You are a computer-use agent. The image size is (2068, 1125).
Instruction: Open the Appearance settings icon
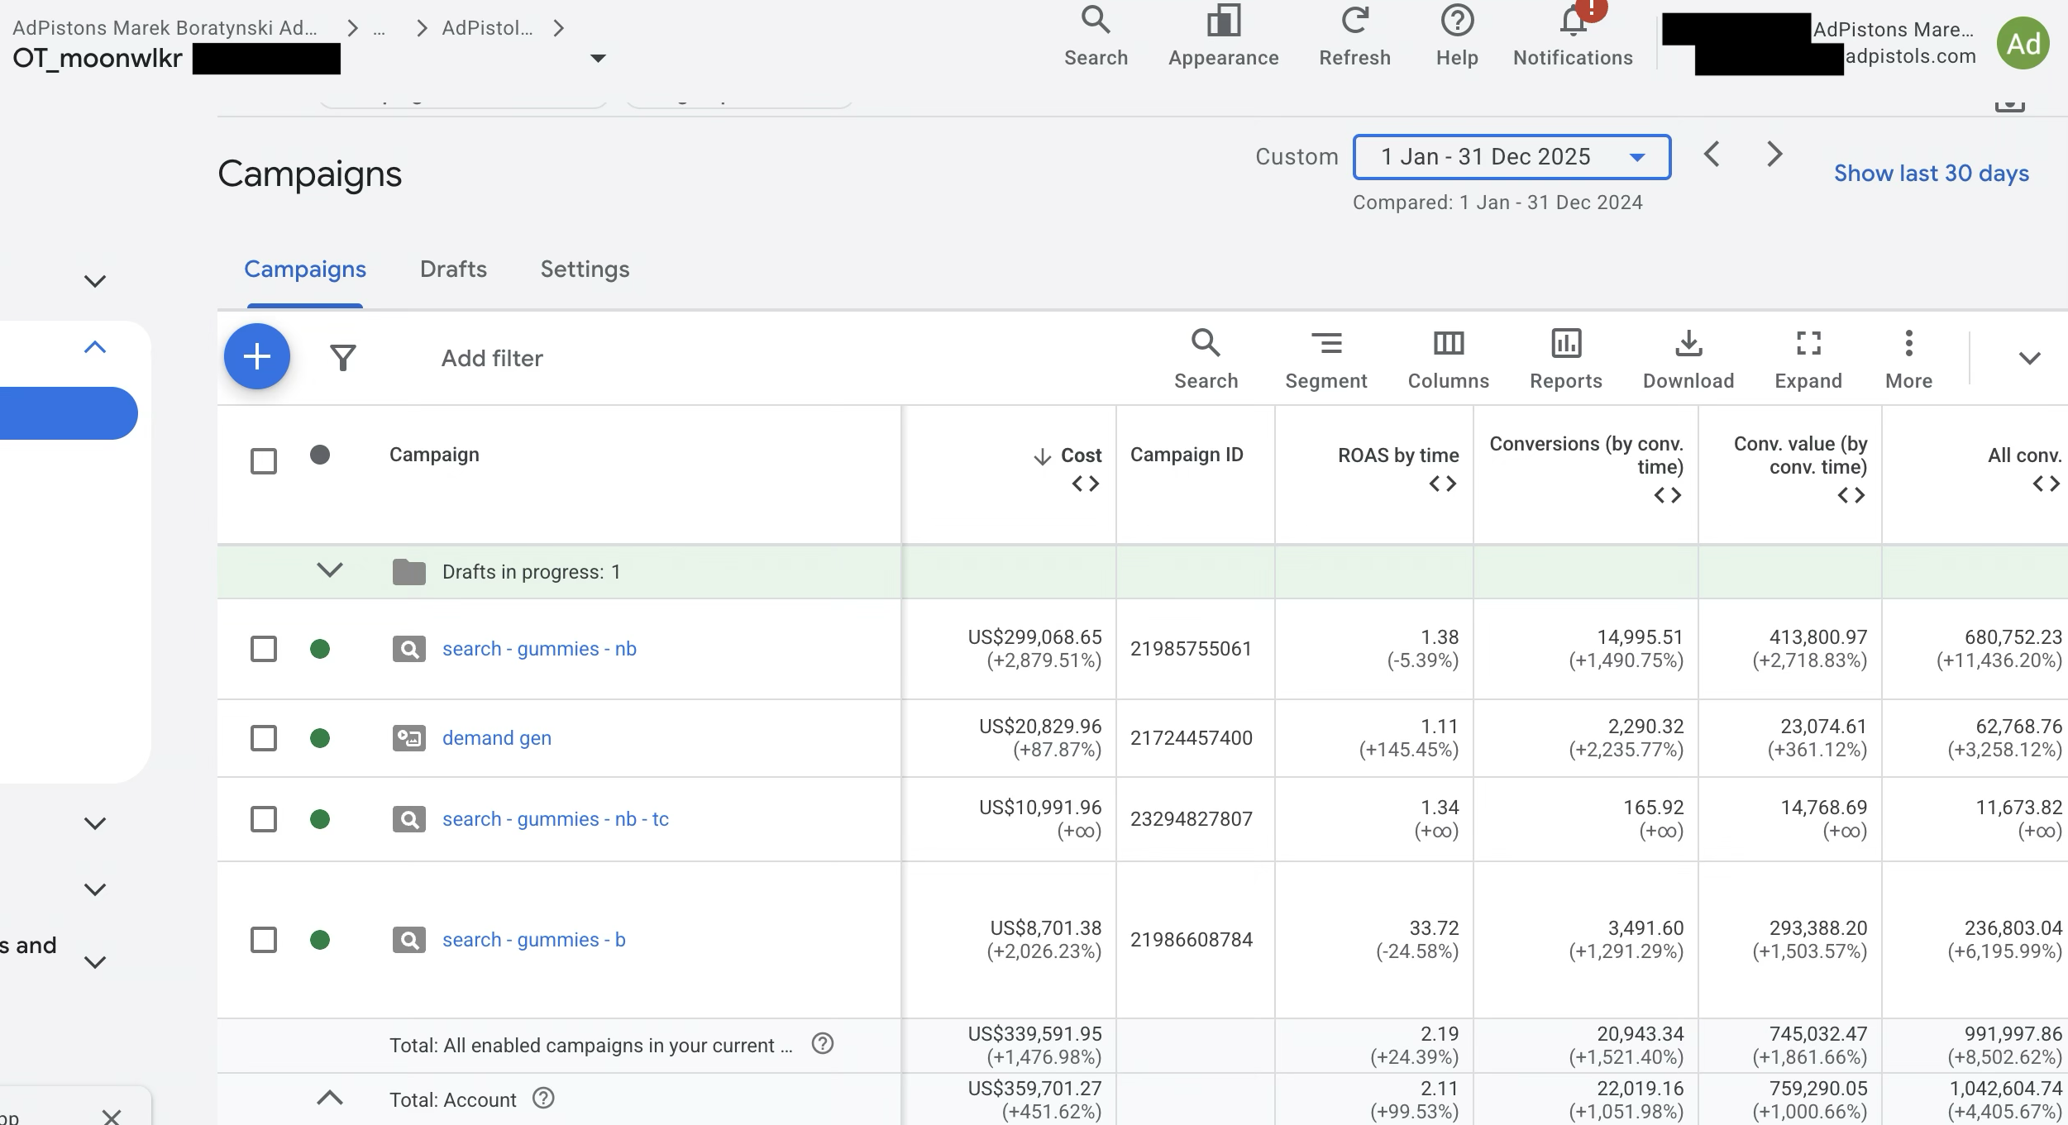[1223, 20]
